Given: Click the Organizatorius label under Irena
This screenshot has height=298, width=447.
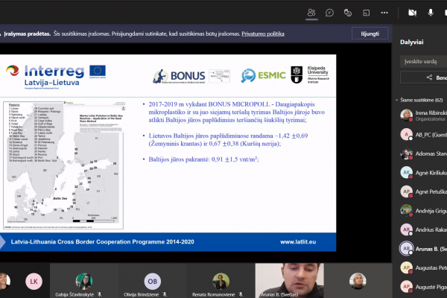Looking at the screenshot, I should pyautogui.click(x=430, y=119).
